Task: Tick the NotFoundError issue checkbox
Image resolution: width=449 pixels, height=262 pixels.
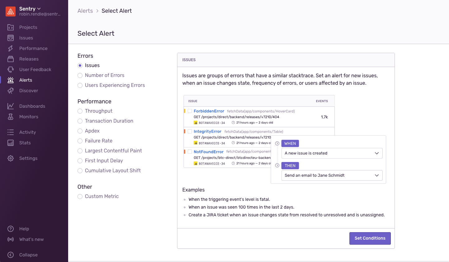Action: [190, 151]
